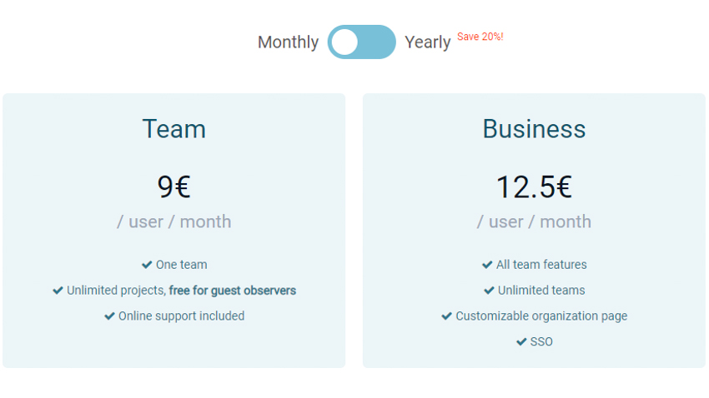Click the Customizable organization page text
709x398 pixels.
(541, 316)
